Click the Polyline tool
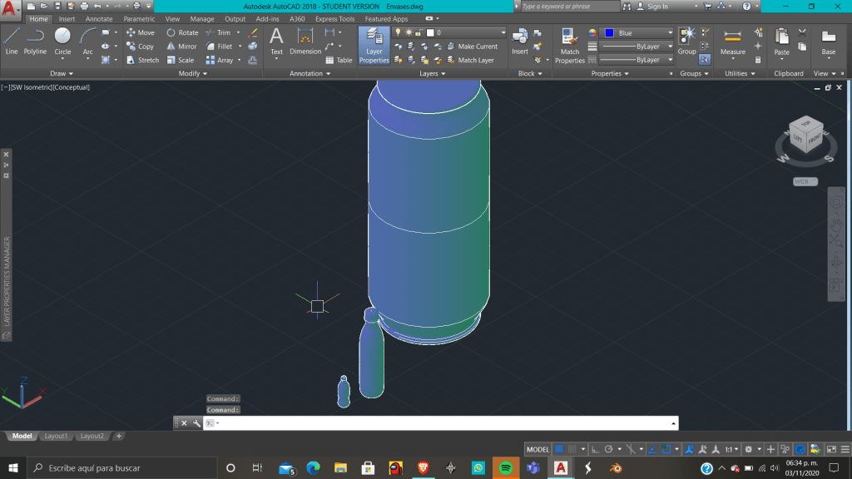 35,40
